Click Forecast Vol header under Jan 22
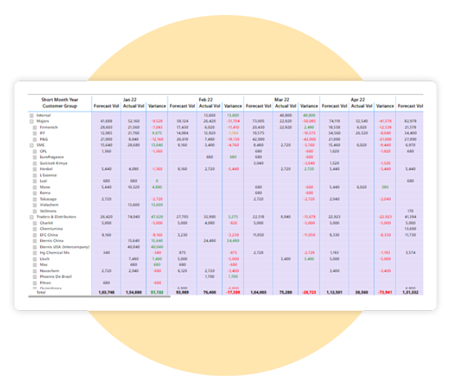Screen dimensions: 451x391 (x=106, y=106)
